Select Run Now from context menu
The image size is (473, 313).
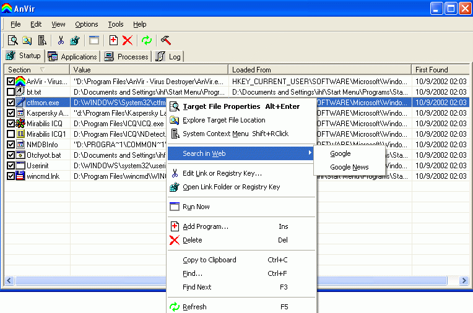[241, 207]
